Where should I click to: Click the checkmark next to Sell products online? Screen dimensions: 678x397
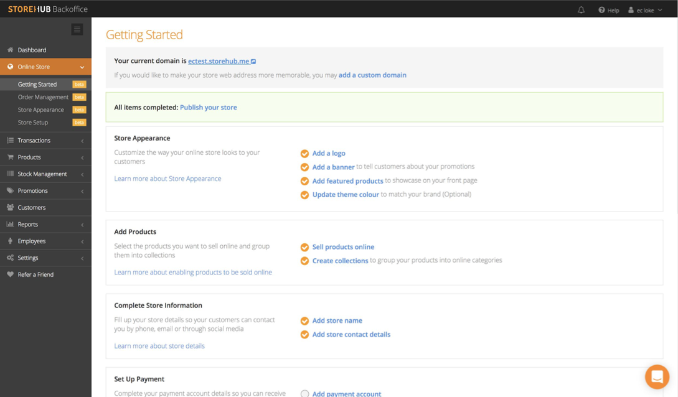(304, 247)
